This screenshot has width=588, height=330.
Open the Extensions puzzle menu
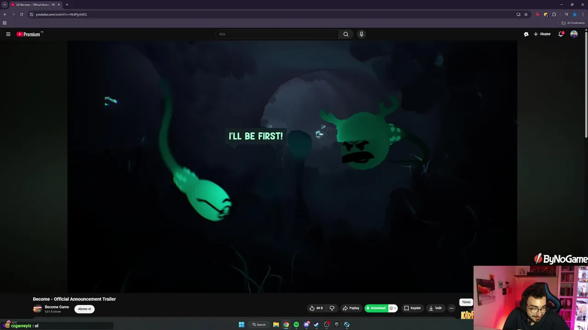pos(554,14)
